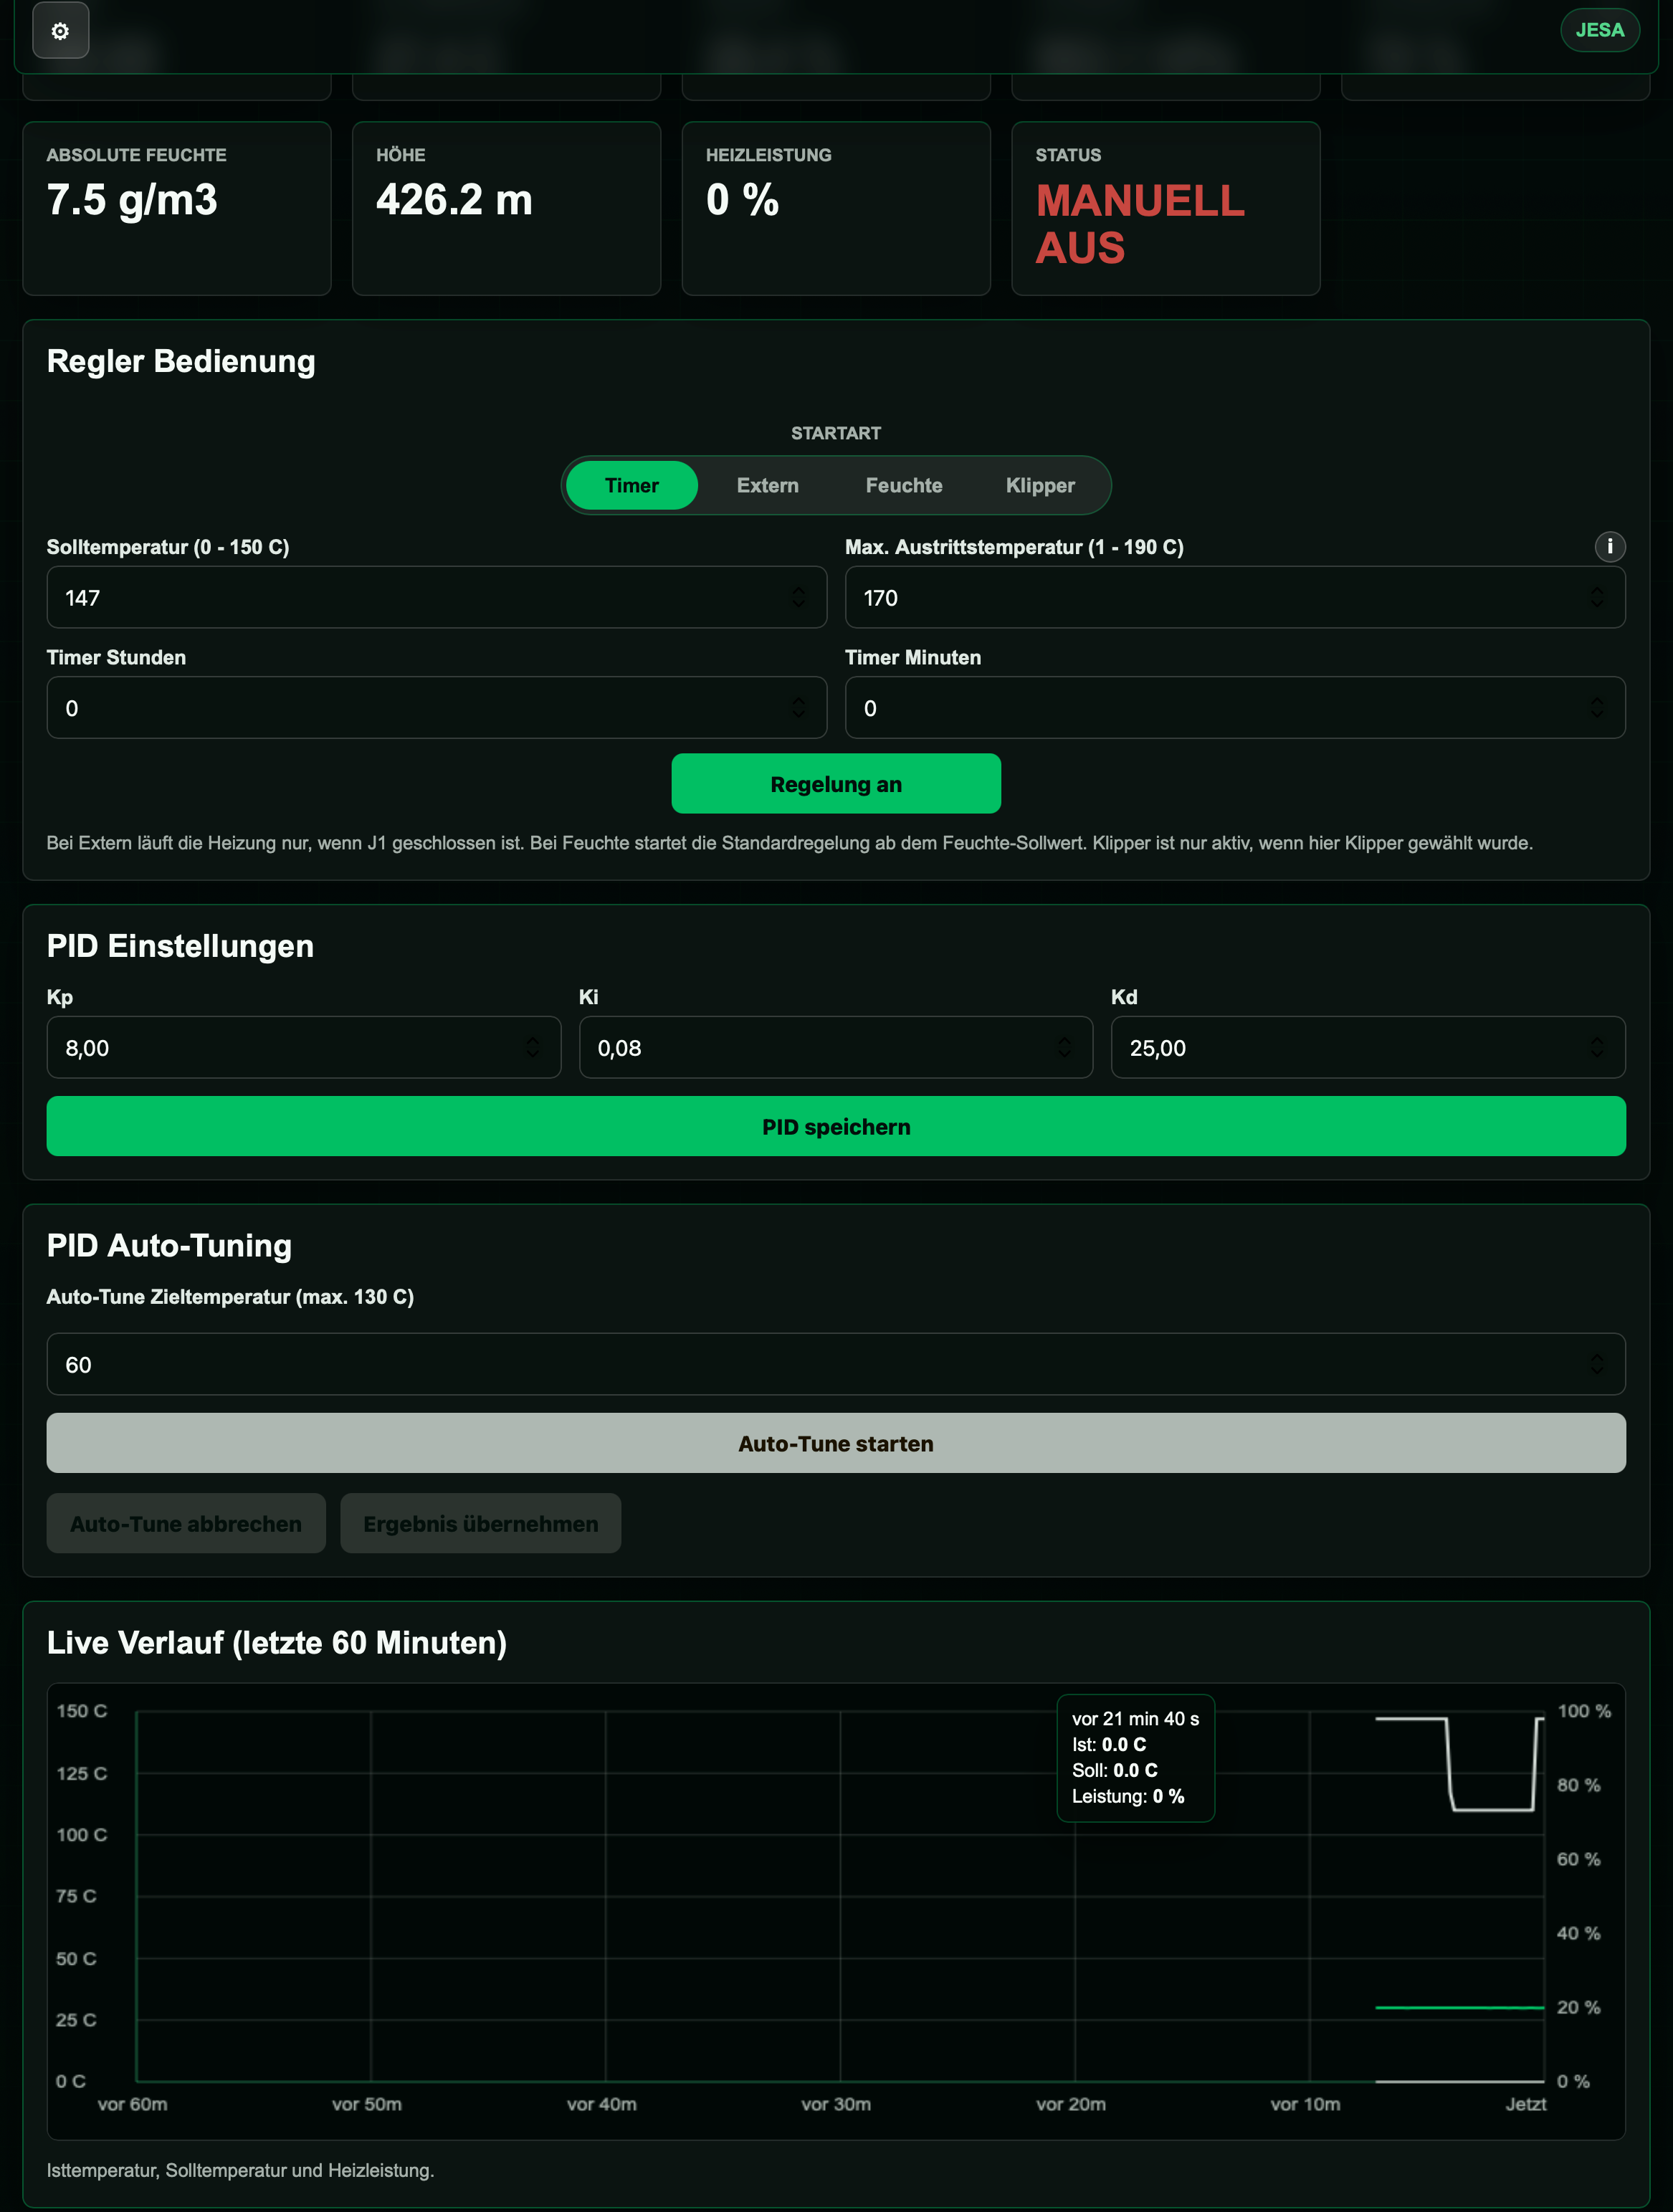The width and height of the screenshot is (1673, 2212).
Task: Click the Auto-Tune Zieltemperatur input
Action: (x=836, y=1364)
